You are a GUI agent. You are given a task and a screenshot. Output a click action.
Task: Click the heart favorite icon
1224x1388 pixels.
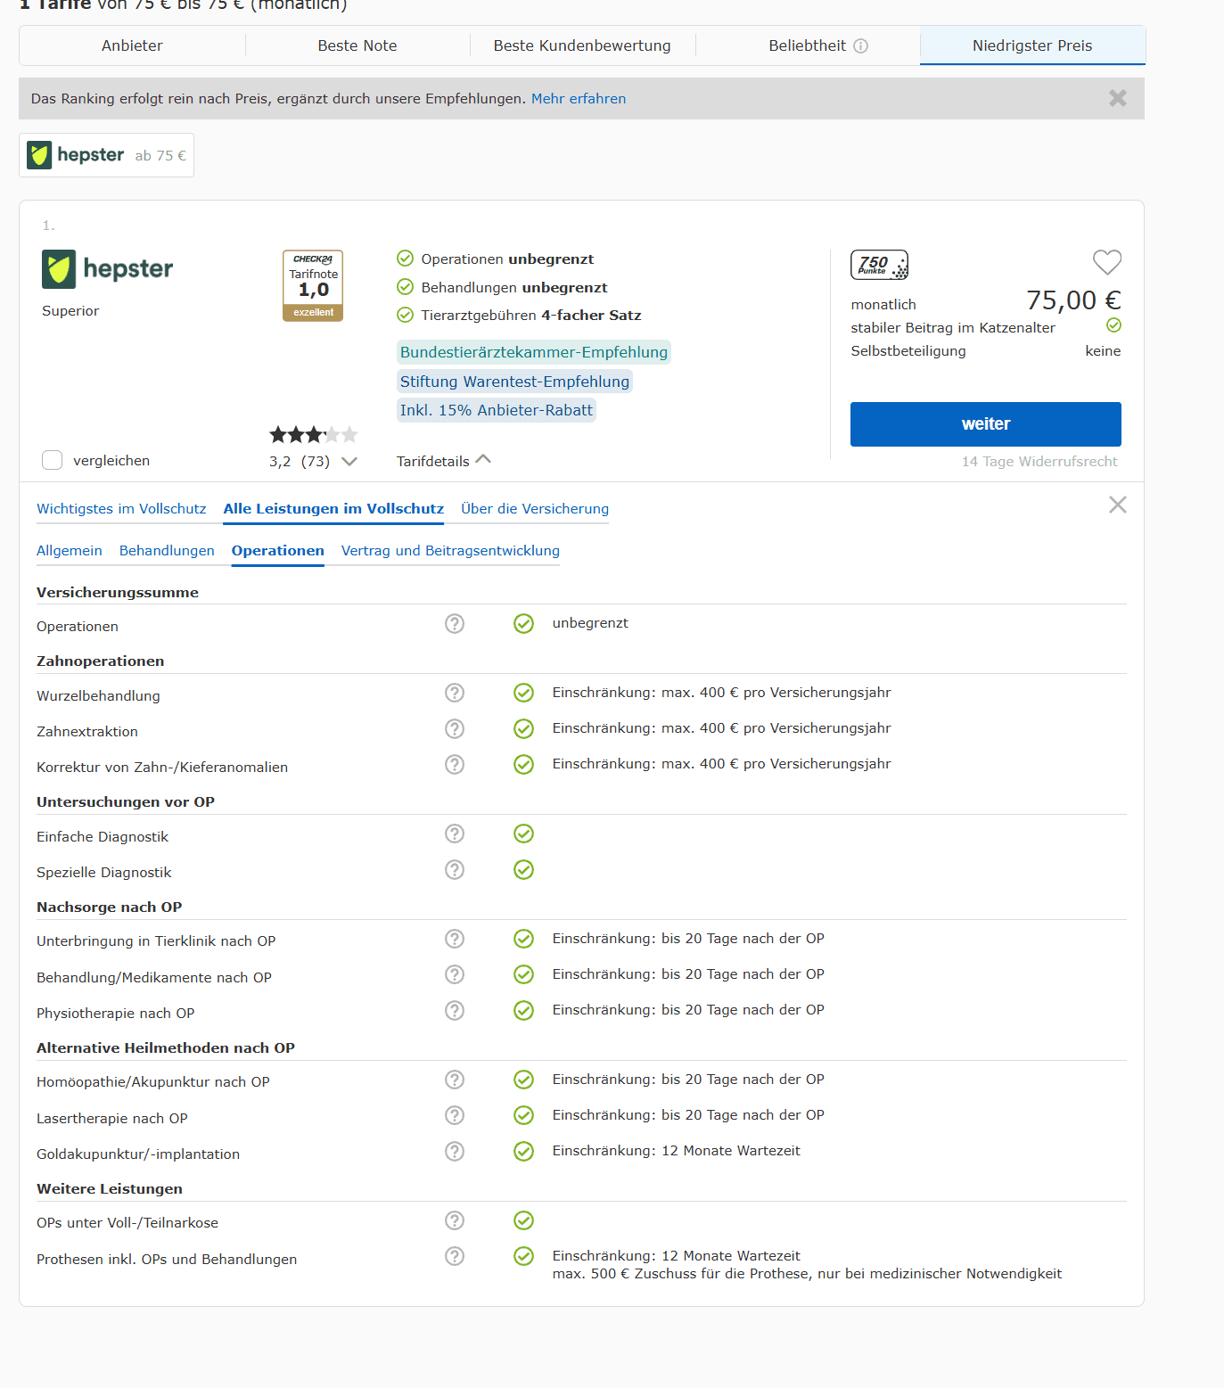tap(1107, 262)
